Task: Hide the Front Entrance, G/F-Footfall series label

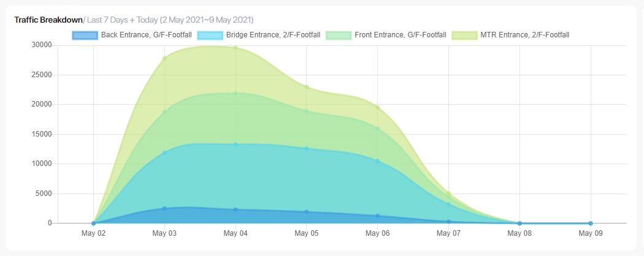Action: tap(401, 36)
